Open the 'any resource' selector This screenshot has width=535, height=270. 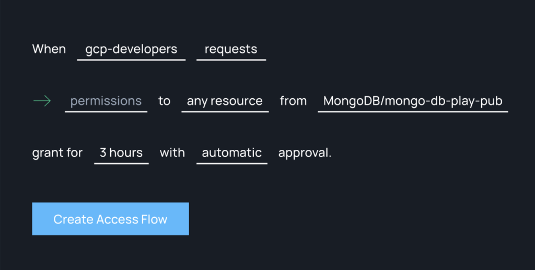(225, 102)
